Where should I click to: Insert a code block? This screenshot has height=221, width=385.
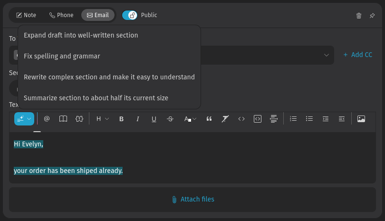pyautogui.click(x=258, y=119)
